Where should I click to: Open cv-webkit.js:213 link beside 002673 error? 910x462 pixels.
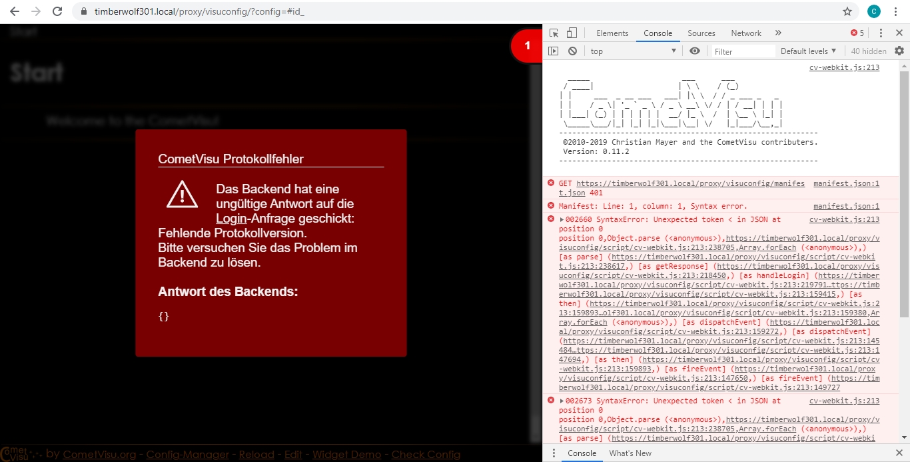(844, 401)
